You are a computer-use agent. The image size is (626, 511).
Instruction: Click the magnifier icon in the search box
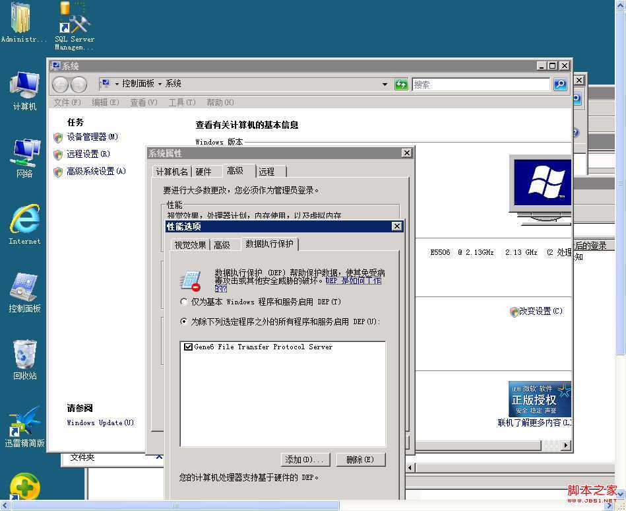(x=559, y=84)
